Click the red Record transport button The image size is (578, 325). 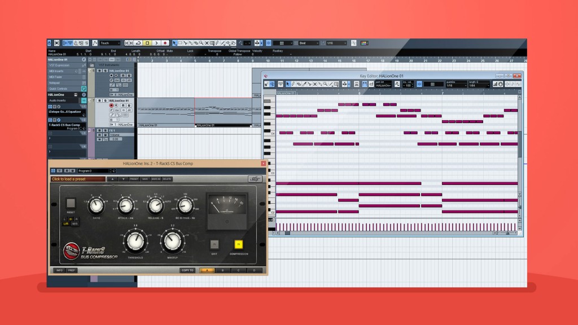[x=165, y=43]
